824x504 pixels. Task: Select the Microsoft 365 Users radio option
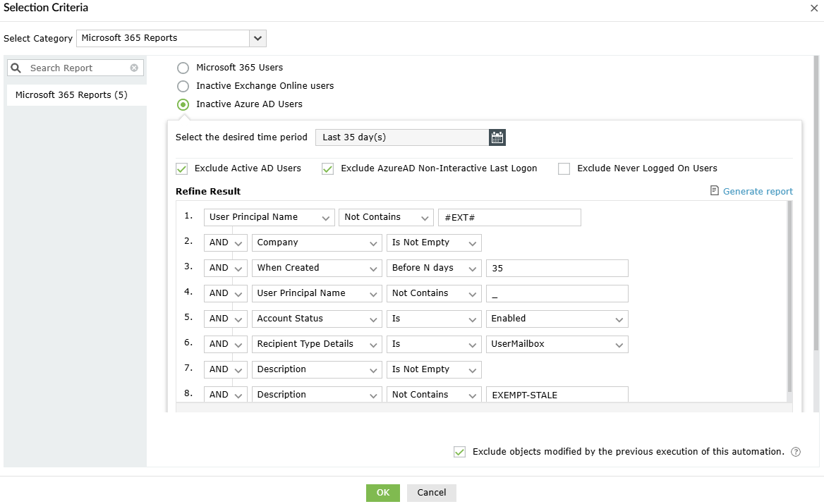point(183,68)
